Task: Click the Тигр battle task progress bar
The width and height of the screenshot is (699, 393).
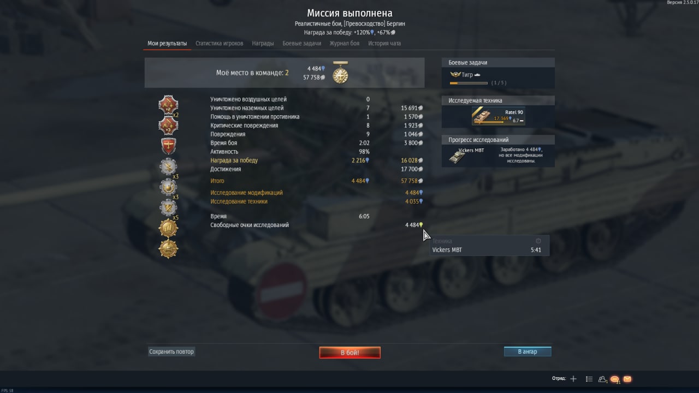Action: point(469,83)
